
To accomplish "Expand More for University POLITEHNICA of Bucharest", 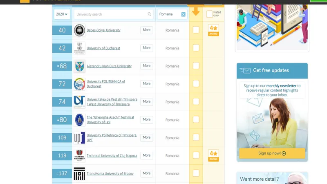I will coord(147,84).
